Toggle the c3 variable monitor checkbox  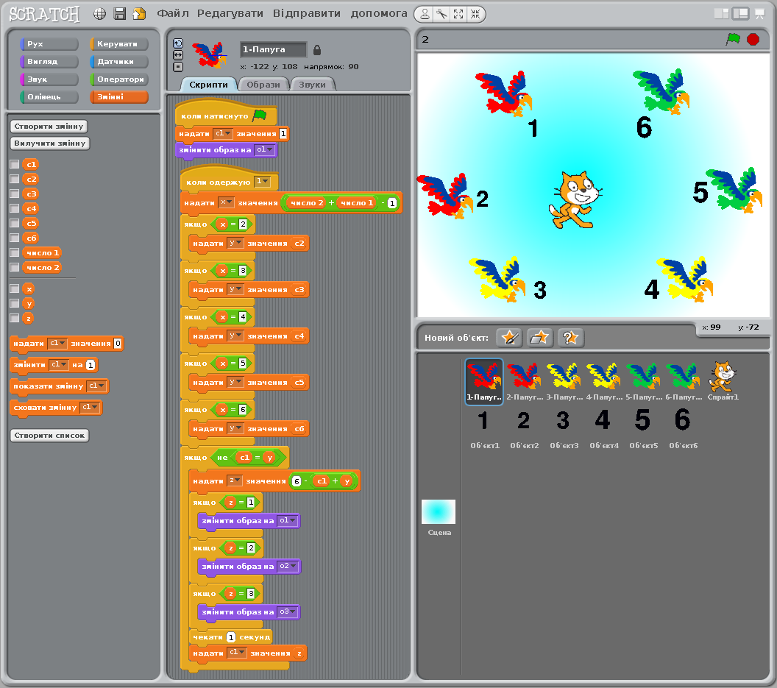(x=15, y=194)
